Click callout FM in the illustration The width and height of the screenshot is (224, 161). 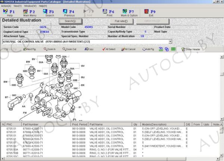pos(25,113)
